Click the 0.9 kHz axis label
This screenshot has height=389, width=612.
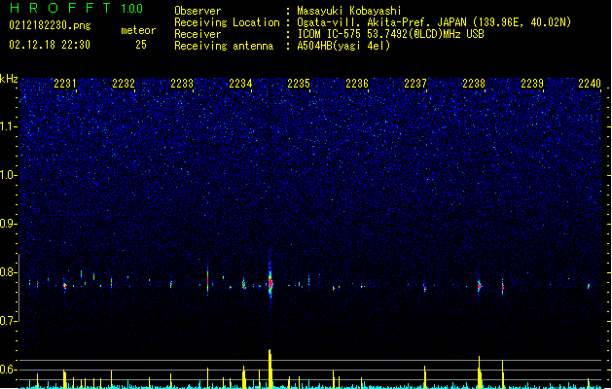(8, 224)
